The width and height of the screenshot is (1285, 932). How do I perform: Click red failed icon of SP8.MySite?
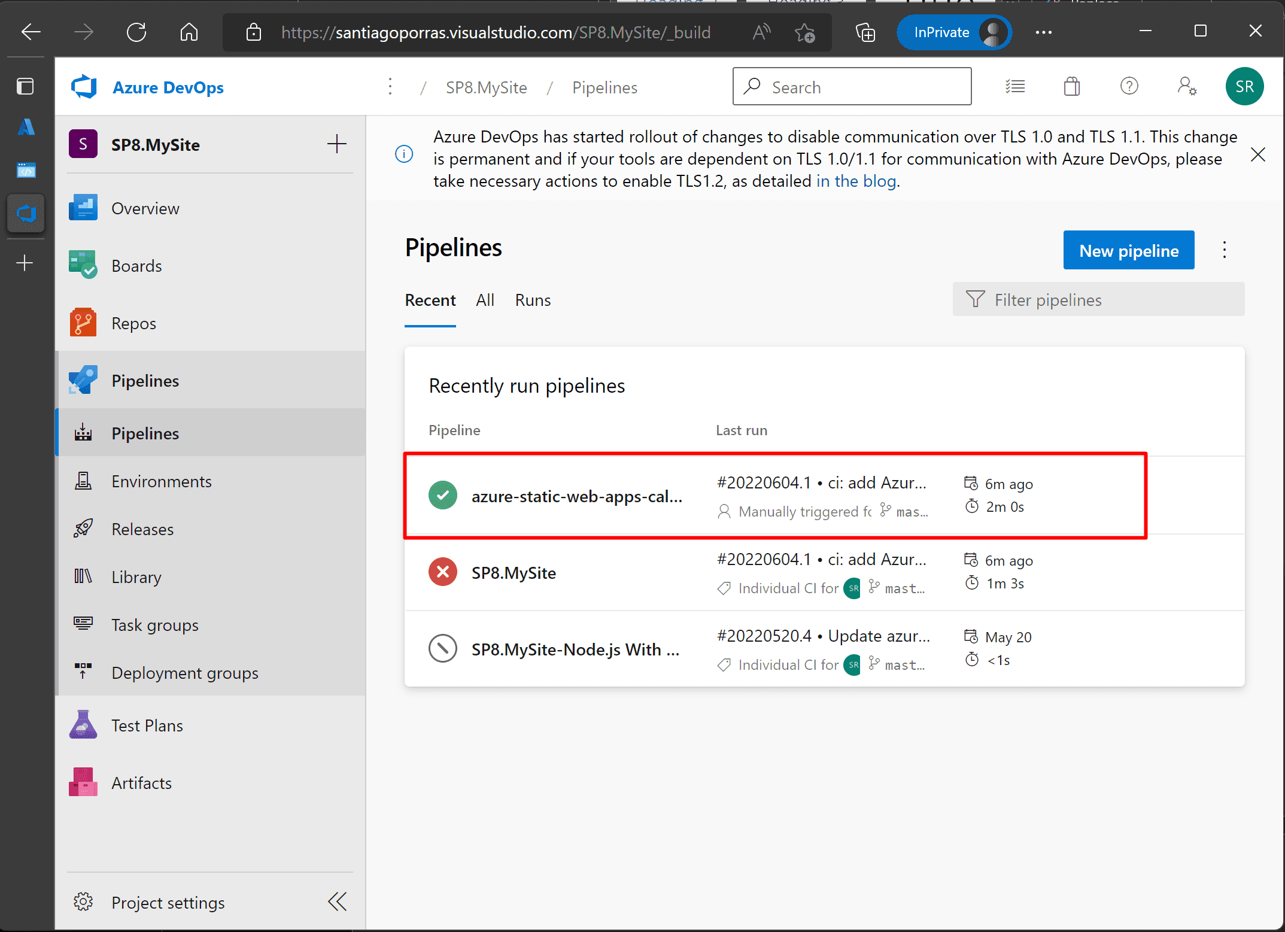(x=443, y=572)
